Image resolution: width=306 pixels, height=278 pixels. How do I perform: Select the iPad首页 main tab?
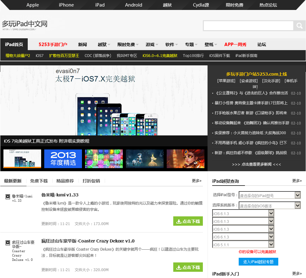coord(14,45)
